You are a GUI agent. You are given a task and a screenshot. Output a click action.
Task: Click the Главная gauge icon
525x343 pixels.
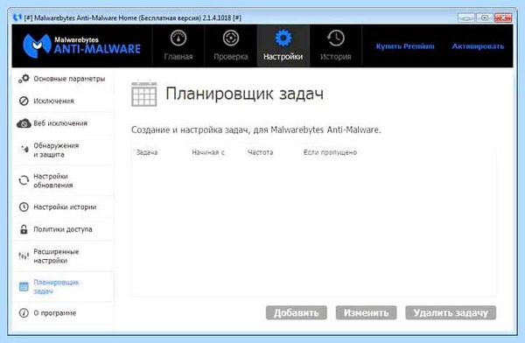178,38
